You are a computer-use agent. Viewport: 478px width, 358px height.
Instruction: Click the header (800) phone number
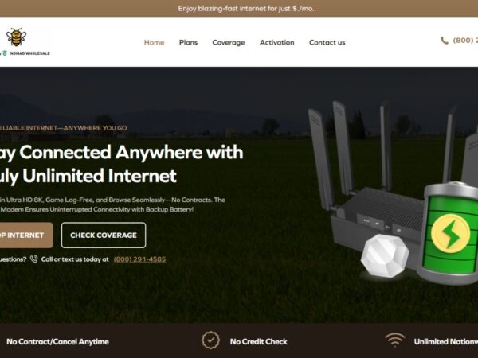(x=465, y=41)
